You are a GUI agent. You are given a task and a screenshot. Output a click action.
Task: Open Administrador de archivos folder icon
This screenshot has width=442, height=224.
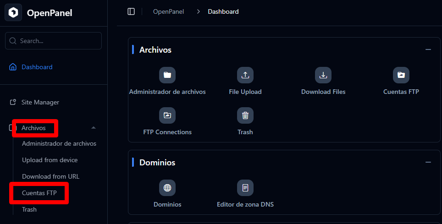click(167, 75)
